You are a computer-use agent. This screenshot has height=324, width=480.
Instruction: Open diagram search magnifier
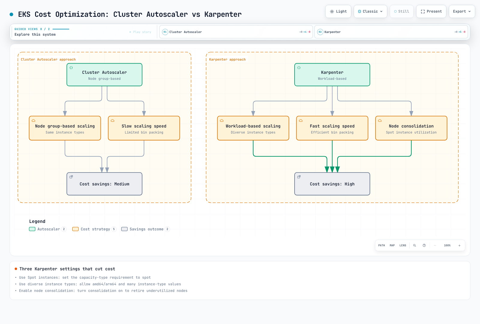pos(415,245)
